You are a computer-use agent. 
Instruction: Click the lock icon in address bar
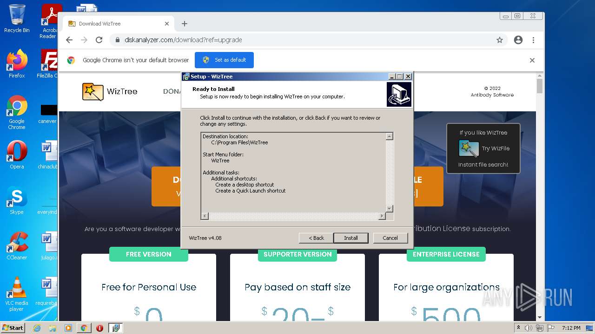point(118,40)
